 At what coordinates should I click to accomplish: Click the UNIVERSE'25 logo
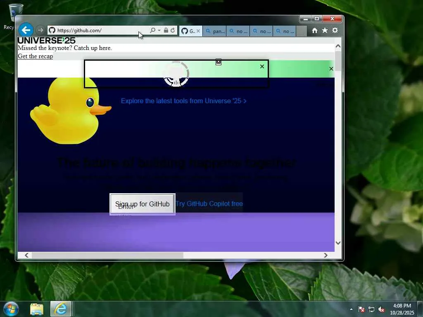(x=46, y=40)
